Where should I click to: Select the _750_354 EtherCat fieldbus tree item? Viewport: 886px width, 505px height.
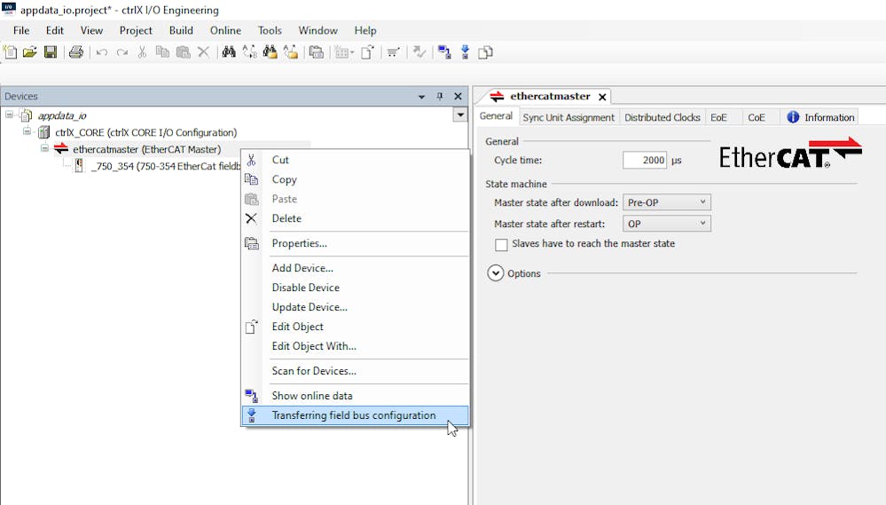click(x=166, y=166)
